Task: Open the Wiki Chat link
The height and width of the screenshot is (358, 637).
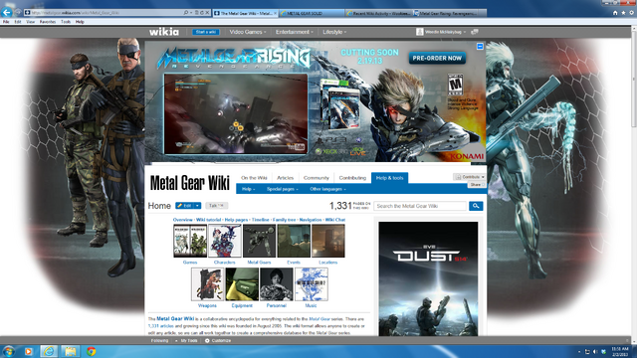Action: pyautogui.click(x=335, y=220)
